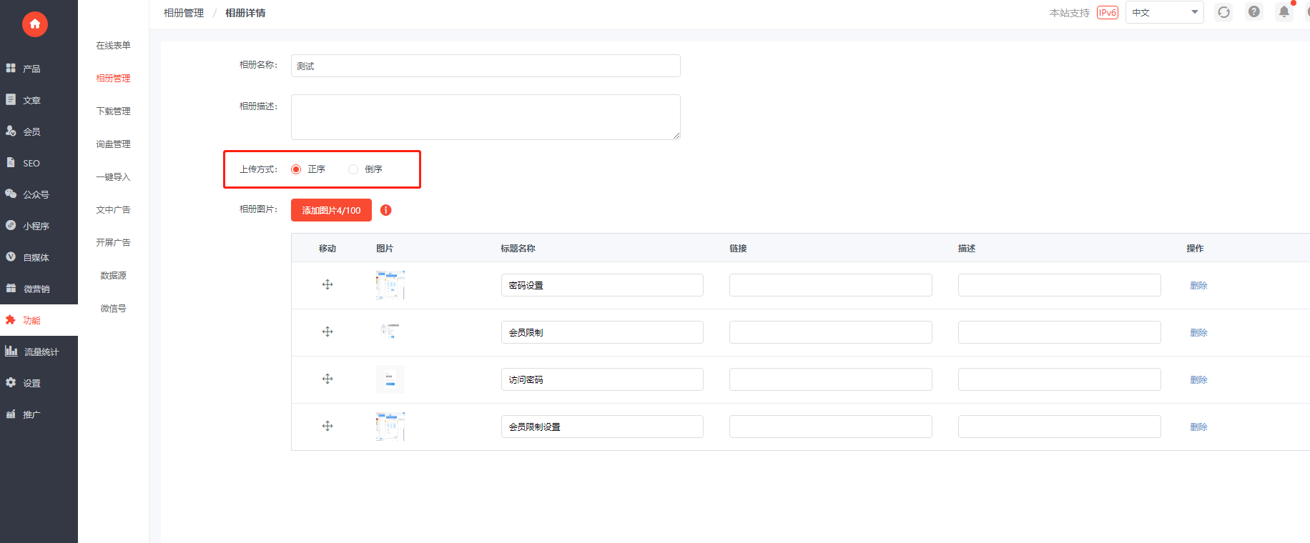Click the red info icon beside add images

point(386,210)
